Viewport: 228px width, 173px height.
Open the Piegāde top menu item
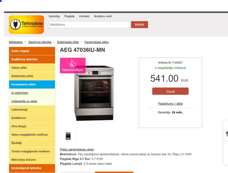[x=69, y=16]
